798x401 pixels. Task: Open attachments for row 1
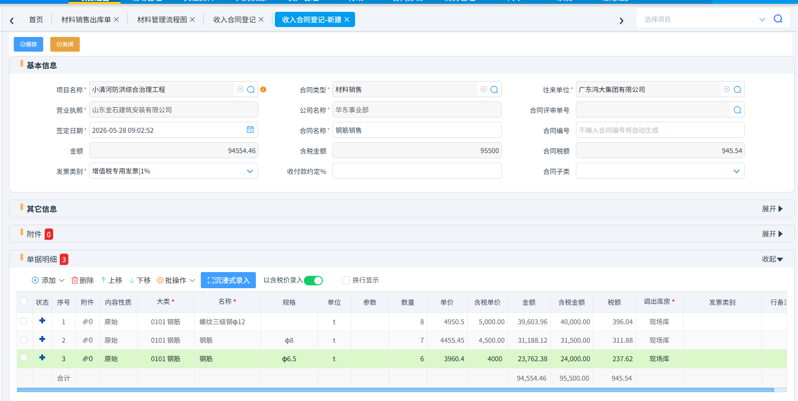(87, 322)
